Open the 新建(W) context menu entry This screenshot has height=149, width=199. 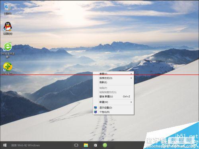coord(113,102)
